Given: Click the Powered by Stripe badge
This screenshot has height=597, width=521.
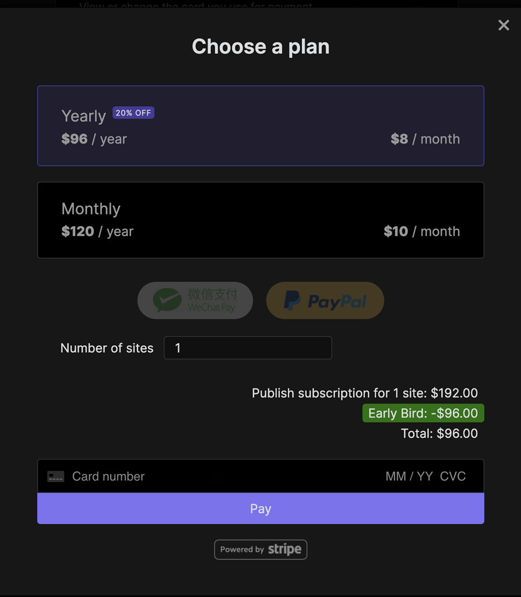Looking at the screenshot, I should [x=260, y=549].
